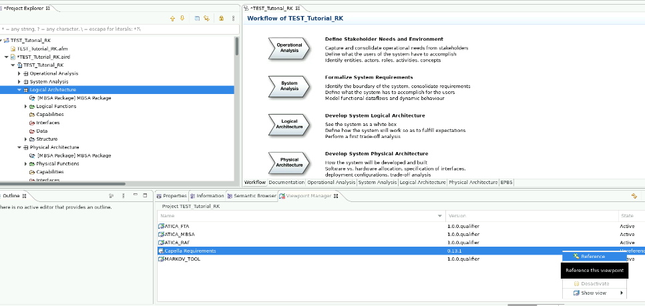The height and width of the screenshot is (306, 645).
Task: Click the Version column header
Action: point(532,215)
